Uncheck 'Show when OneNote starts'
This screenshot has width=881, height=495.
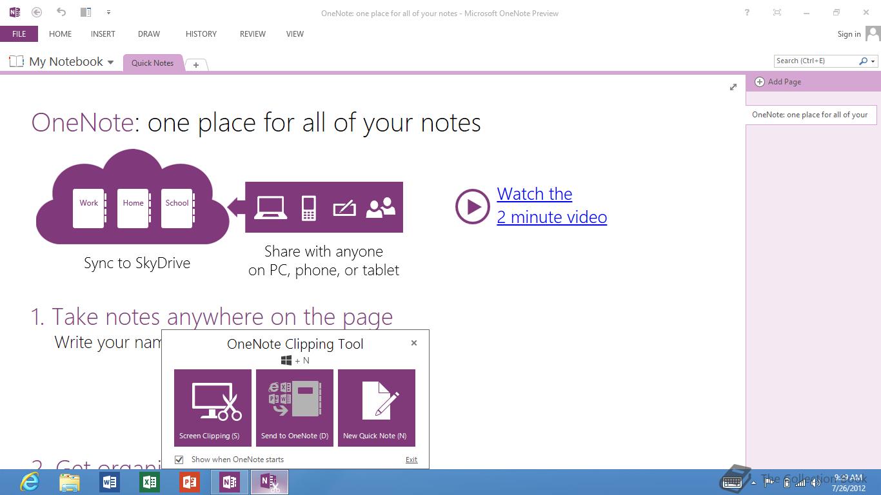(179, 460)
